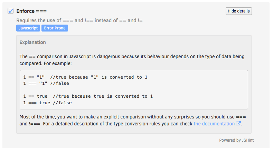The width and height of the screenshot is (273, 151).
Task: Click the code line 1 === true //false
Action: tap(47, 103)
